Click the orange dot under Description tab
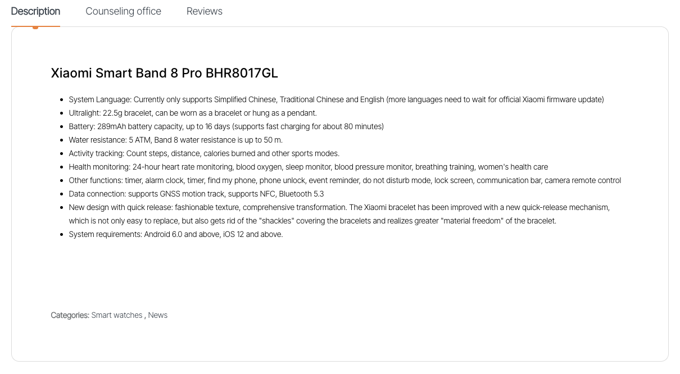 (x=35, y=27)
